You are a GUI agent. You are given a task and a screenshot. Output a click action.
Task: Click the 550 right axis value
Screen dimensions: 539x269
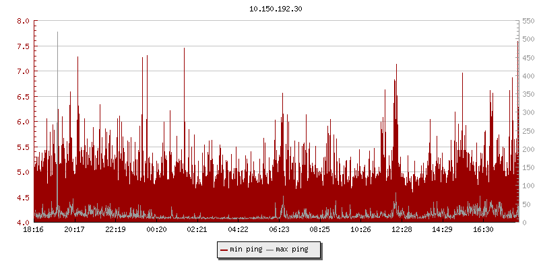pyautogui.click(x=528, y=21)
